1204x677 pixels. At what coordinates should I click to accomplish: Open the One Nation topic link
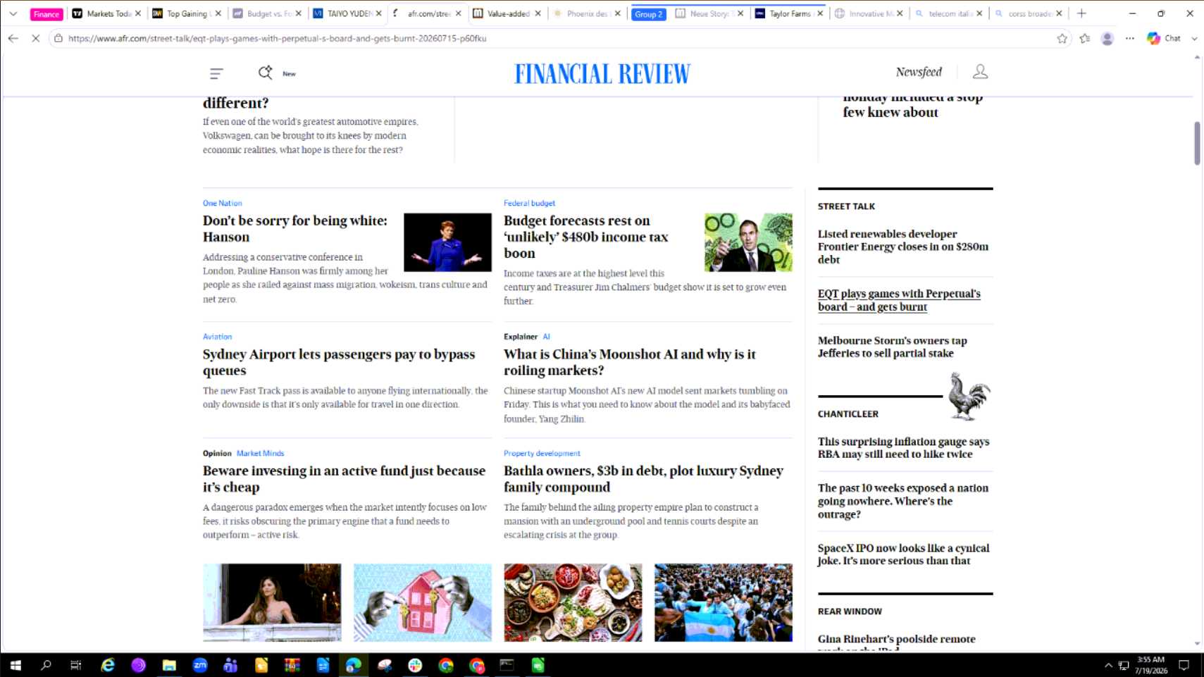point(223,203)
